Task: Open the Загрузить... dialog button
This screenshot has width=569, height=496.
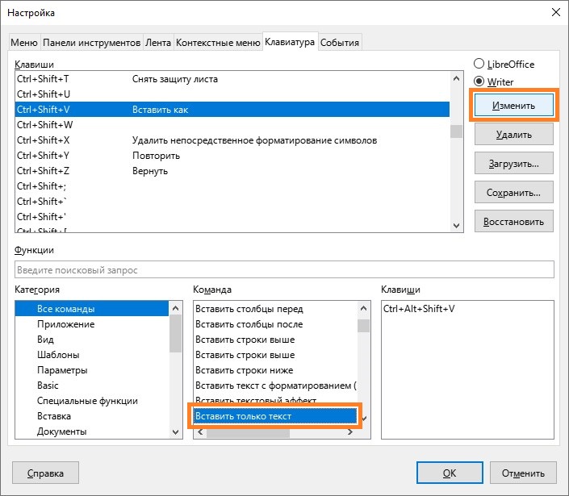Action: [x=513, y=163]
